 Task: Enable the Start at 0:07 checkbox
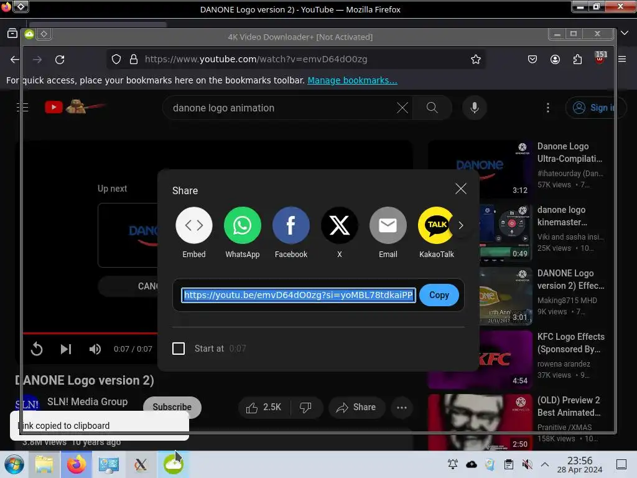(x=179, y=349)
